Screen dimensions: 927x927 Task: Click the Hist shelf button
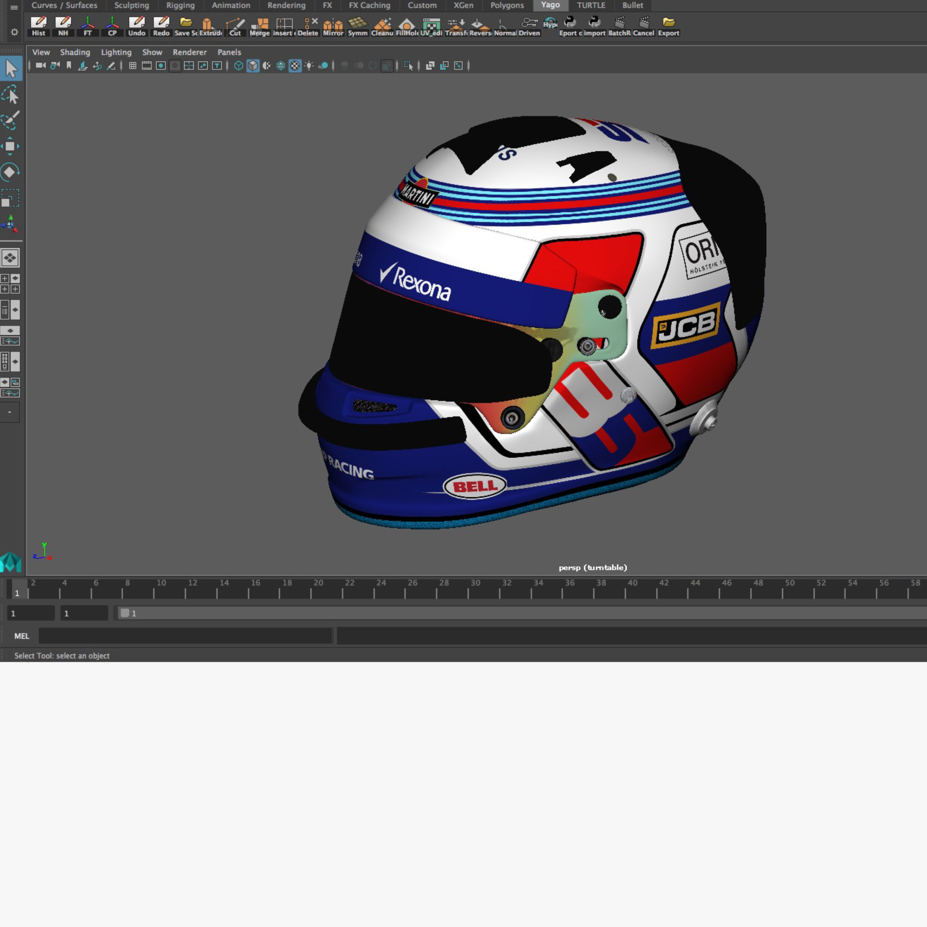point(39,26)
